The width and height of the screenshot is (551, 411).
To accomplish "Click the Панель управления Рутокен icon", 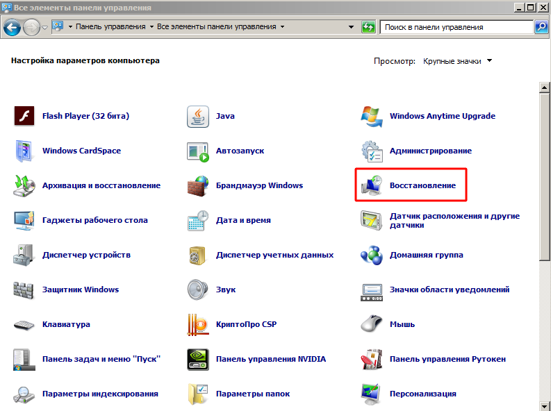I will [372, 360].
